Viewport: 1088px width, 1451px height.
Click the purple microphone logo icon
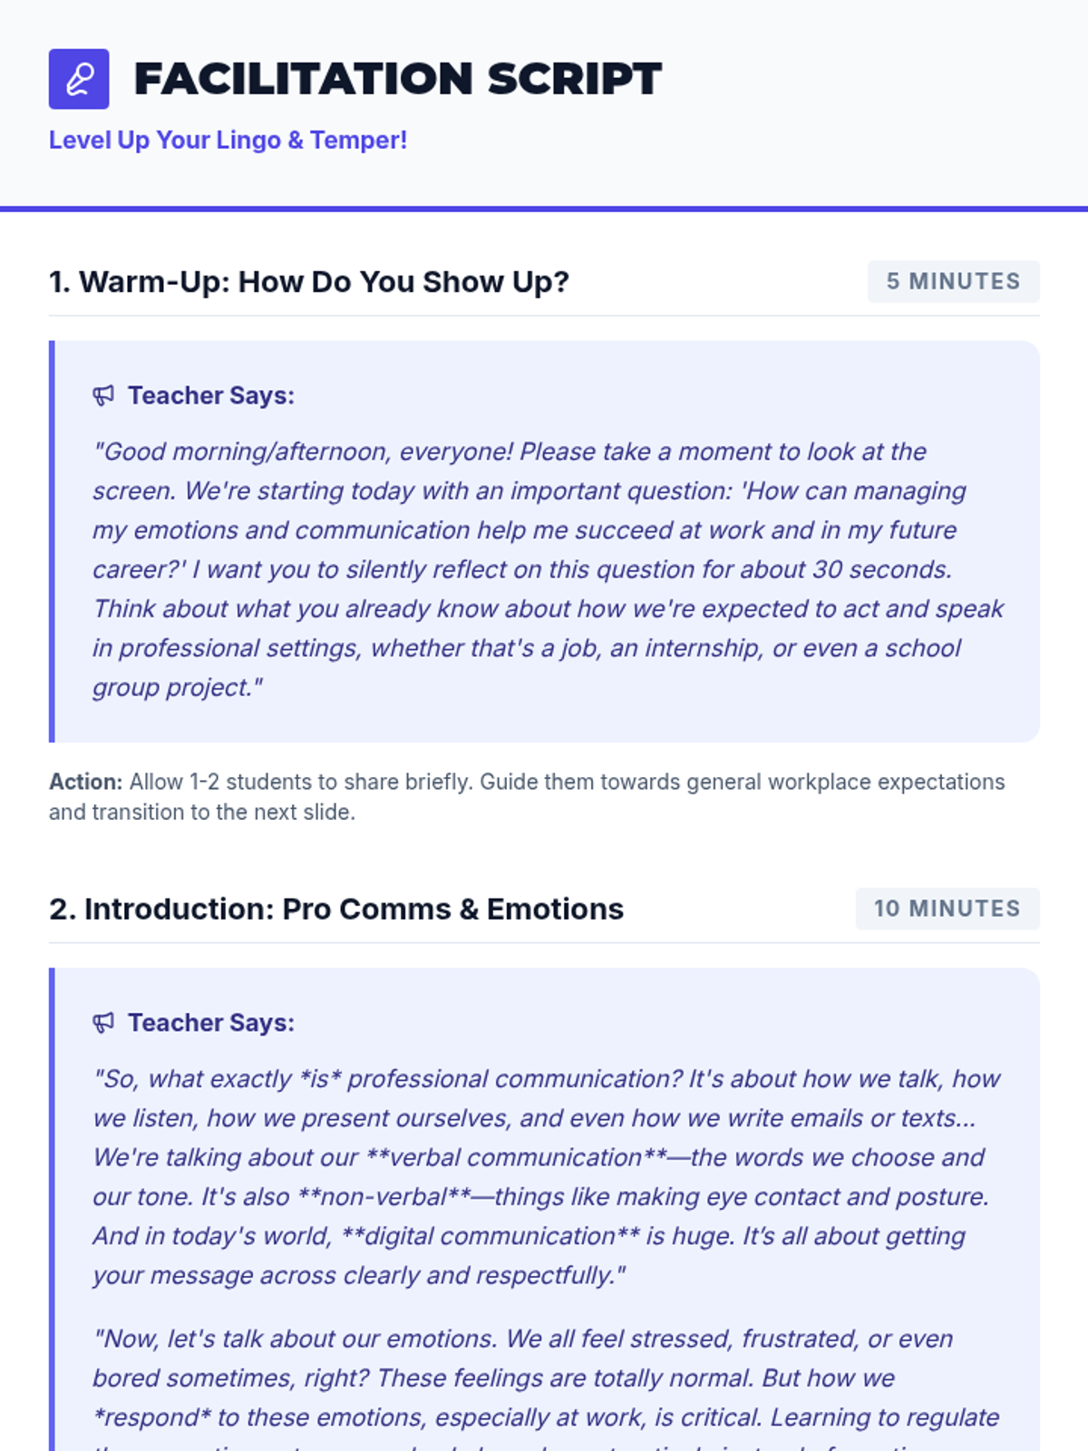click(x=79, y=79)
